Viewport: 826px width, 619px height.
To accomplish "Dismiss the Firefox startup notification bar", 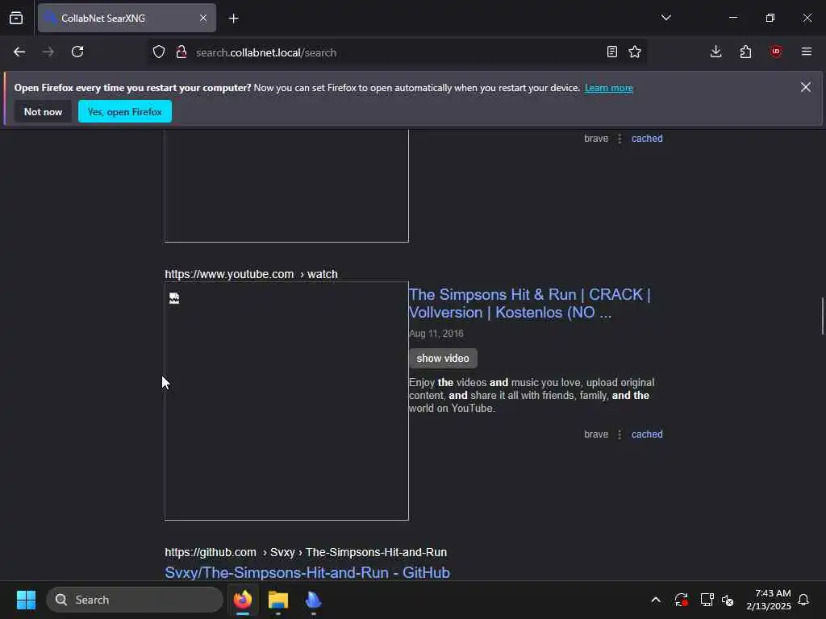I will pyautogui.click(x=806, y=87).
